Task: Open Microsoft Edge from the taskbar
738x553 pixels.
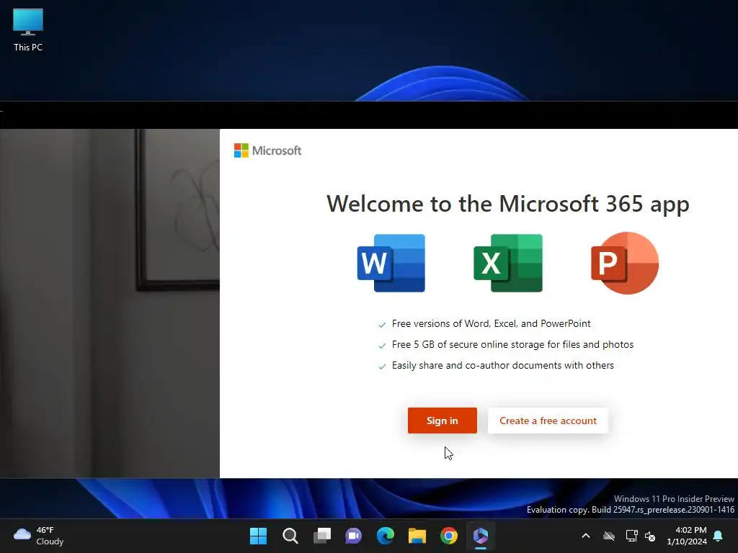Action: 386,536
